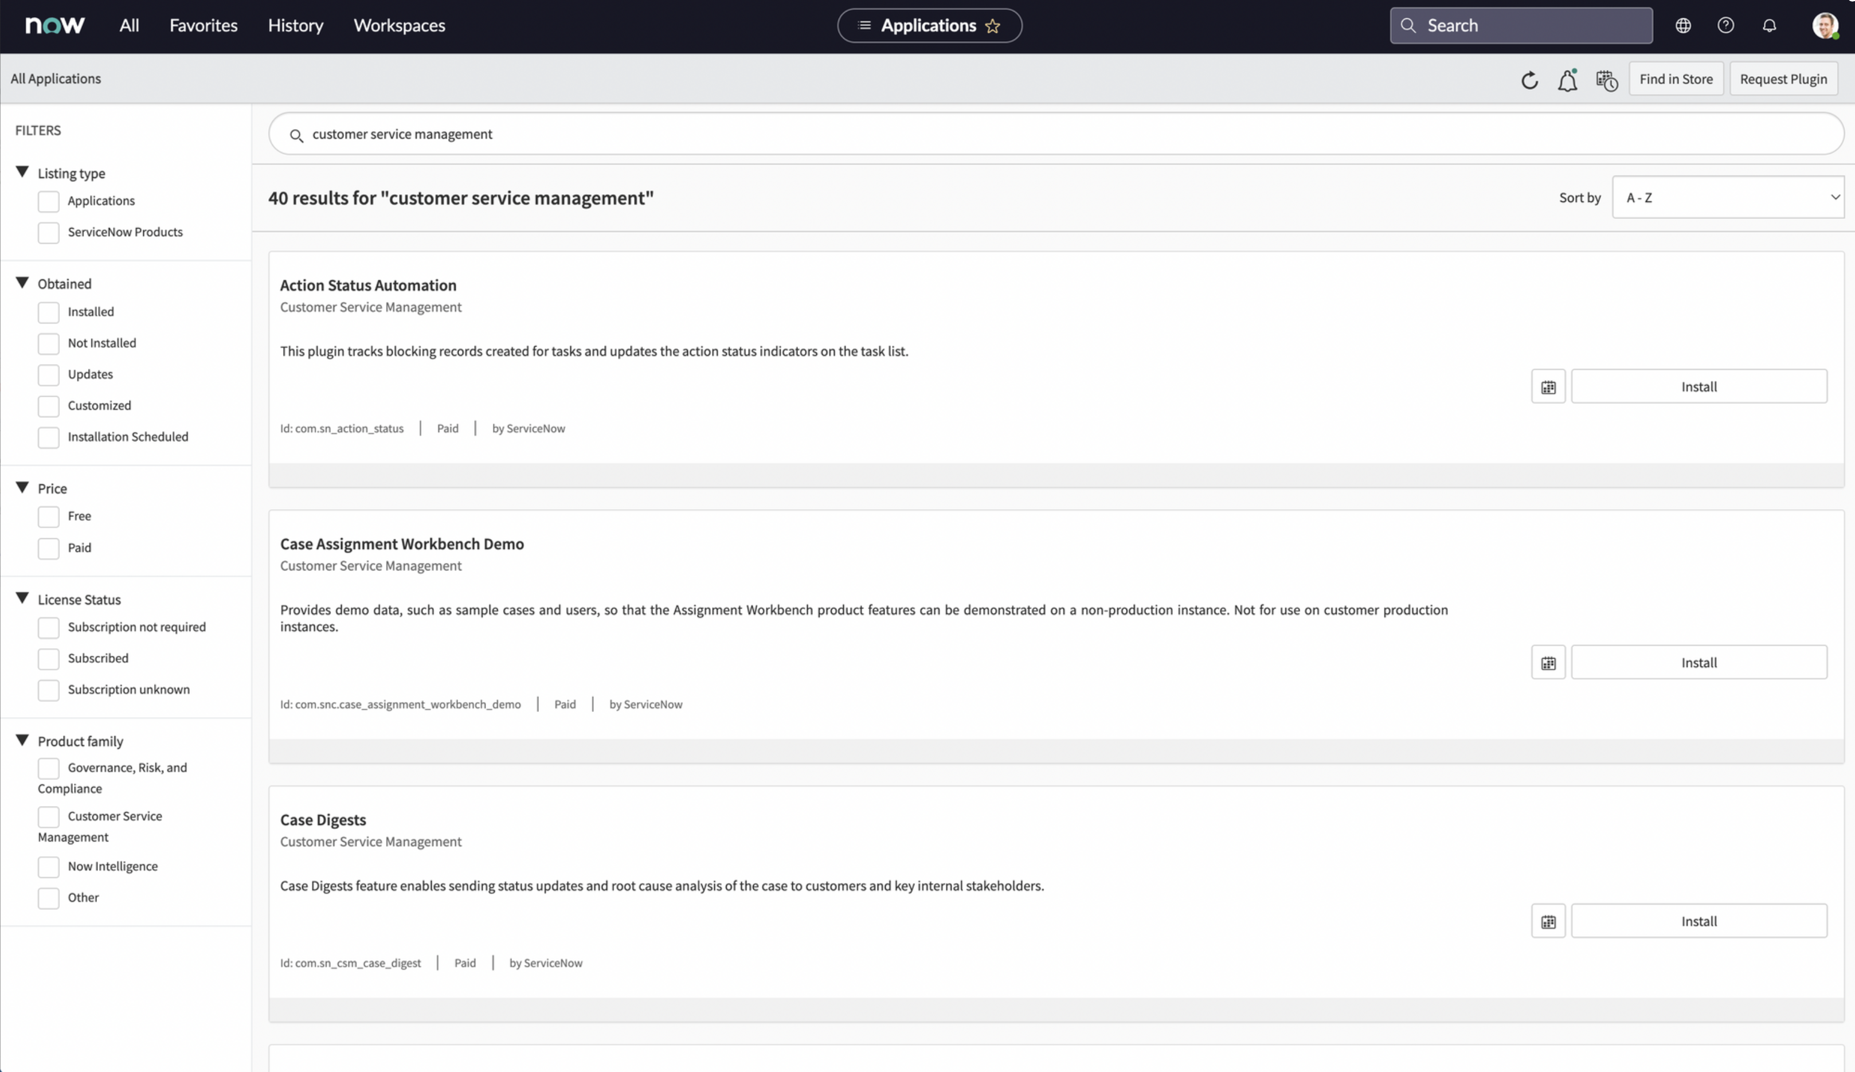Open the notifications bell next to refresh

tap(1567, 80)
